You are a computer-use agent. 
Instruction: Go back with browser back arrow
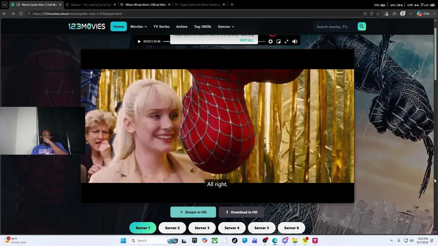(x=4, y=14)
